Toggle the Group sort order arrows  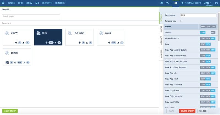click(x=9, y=23)
